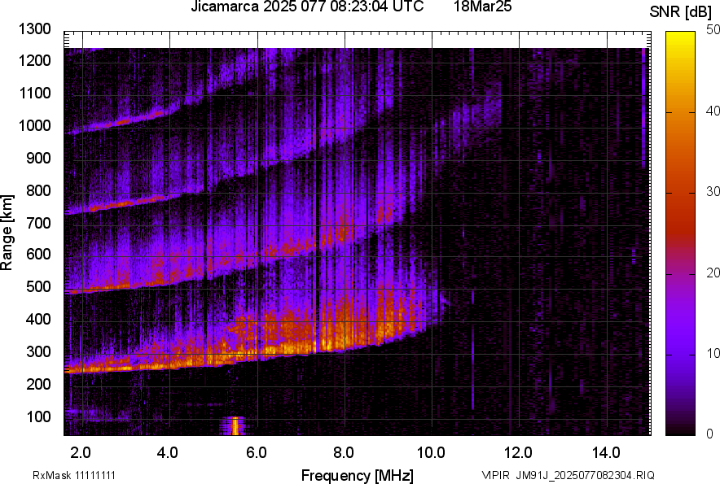This screenshot has height=484, width=720.
Task: Click the range tick label '700'
Action: [38, 223]
